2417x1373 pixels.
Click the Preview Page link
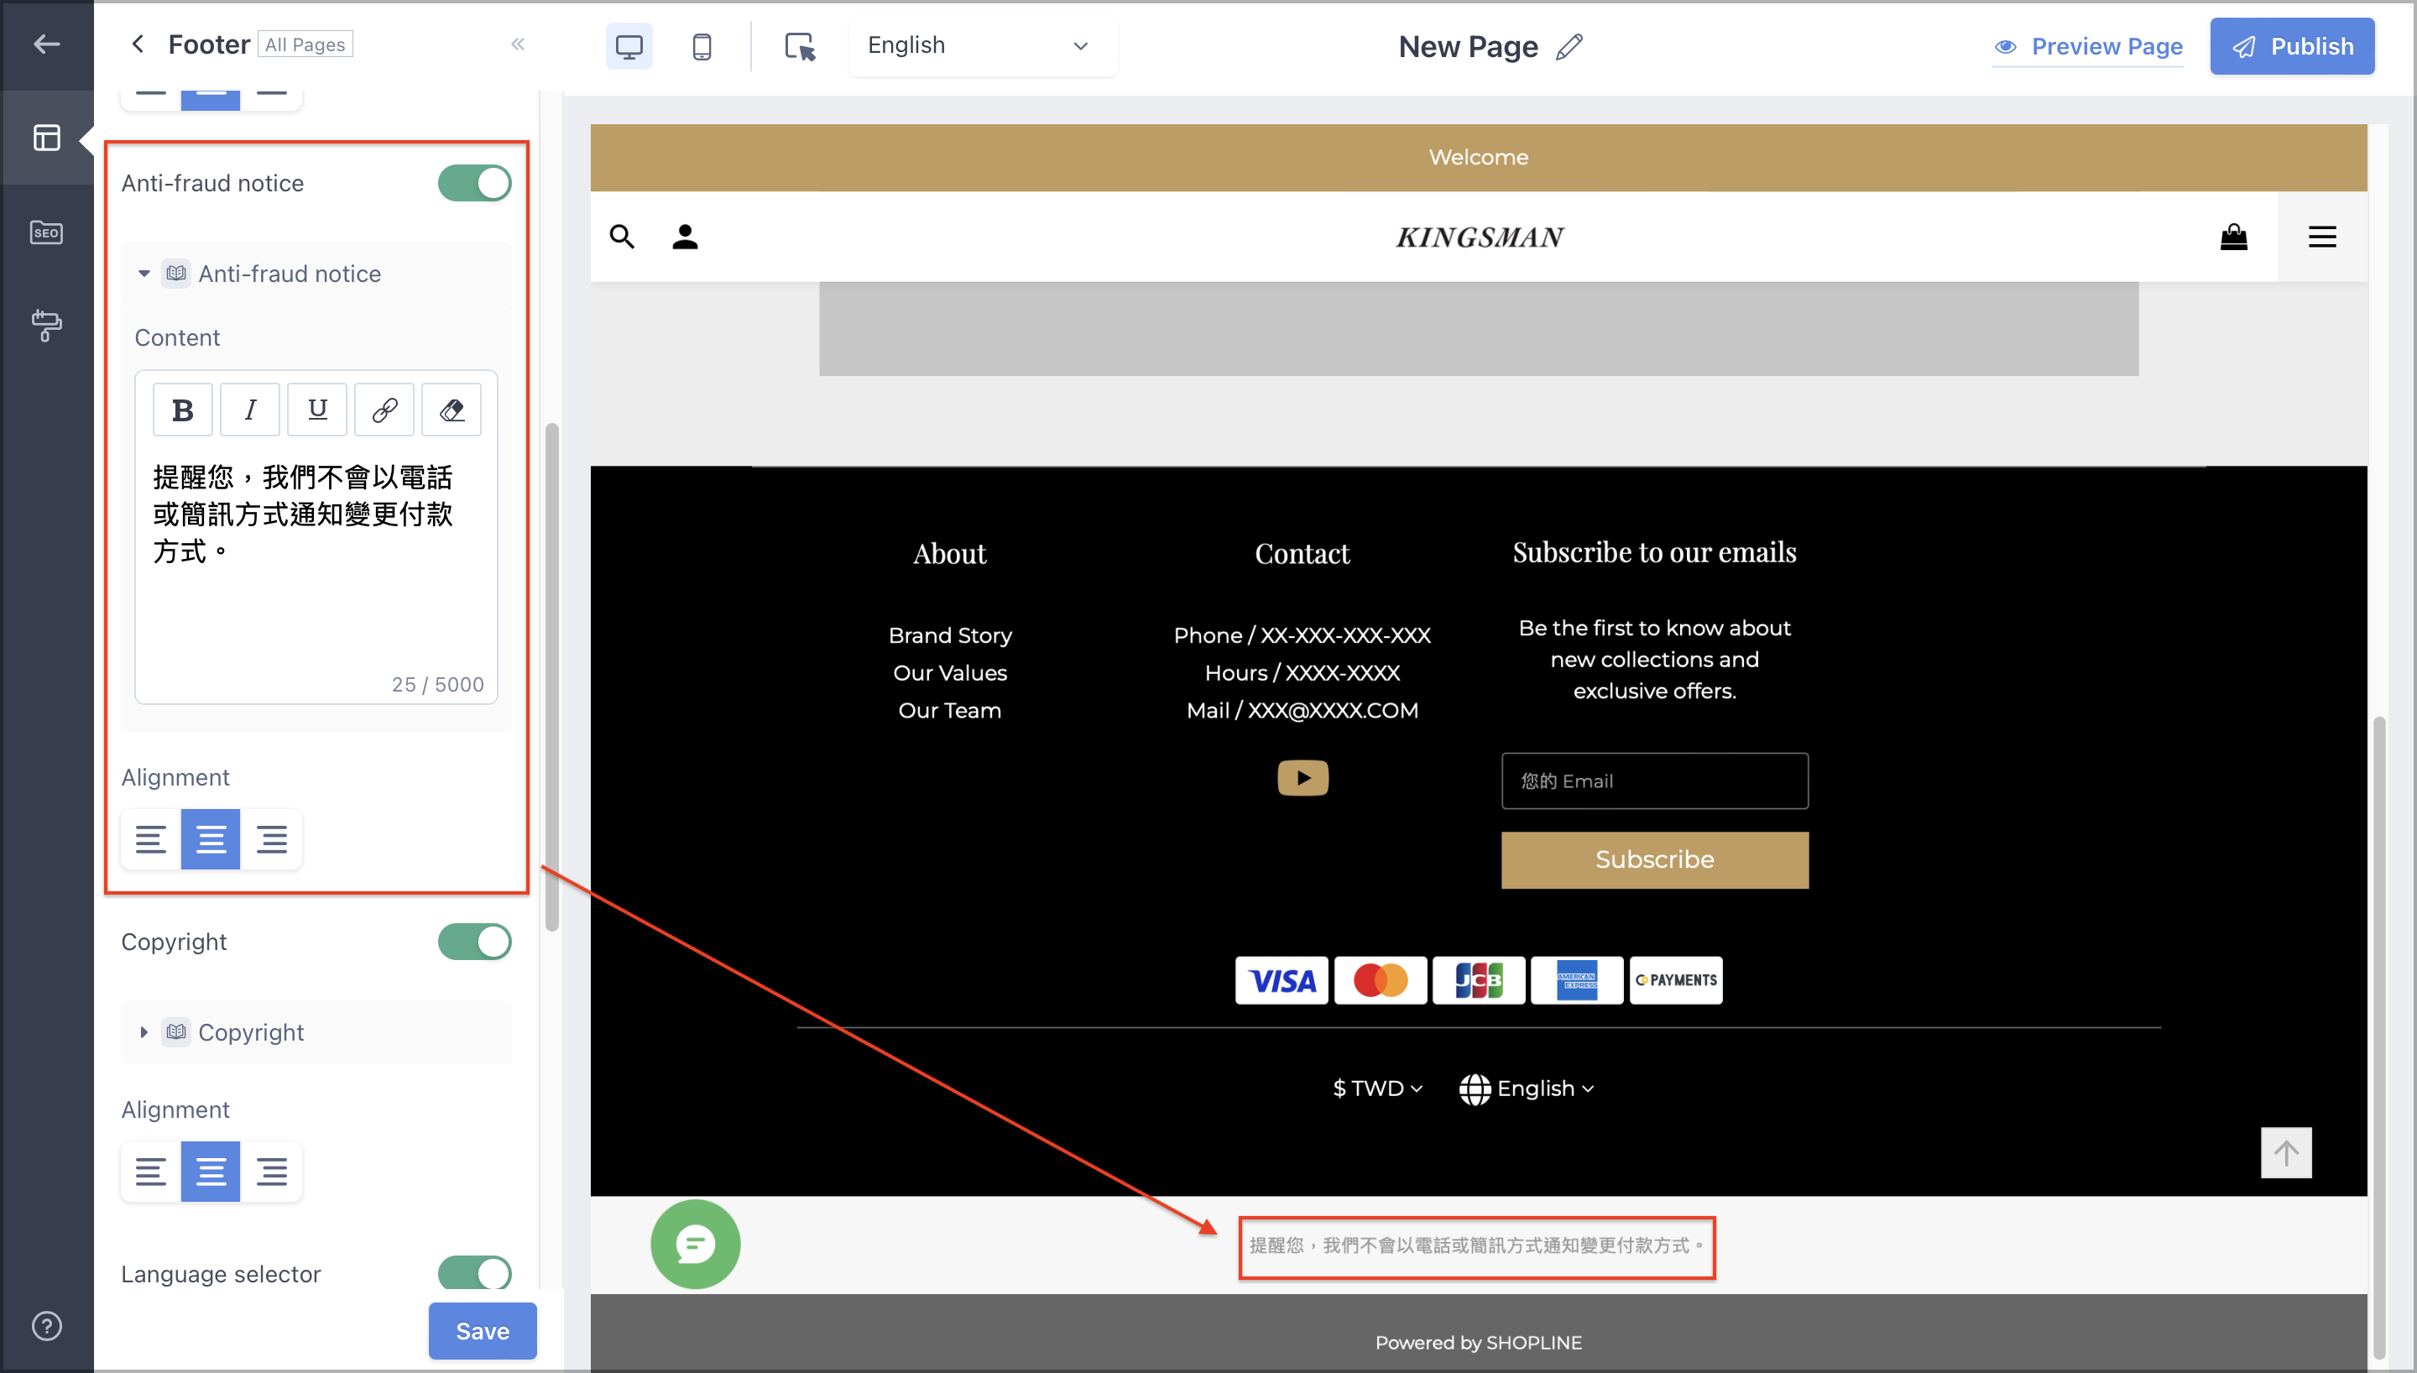pyautogui.click(x=2090, y=44)
